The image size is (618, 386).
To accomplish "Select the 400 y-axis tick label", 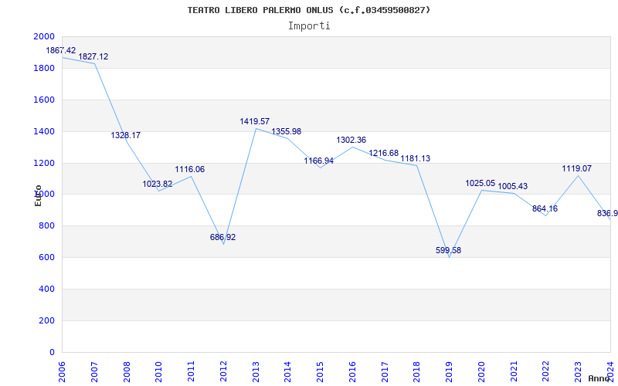I will tap(47, 289).
